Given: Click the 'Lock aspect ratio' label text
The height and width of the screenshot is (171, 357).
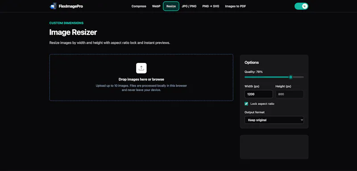Looking at the screenshot, I should click(262, 104).
